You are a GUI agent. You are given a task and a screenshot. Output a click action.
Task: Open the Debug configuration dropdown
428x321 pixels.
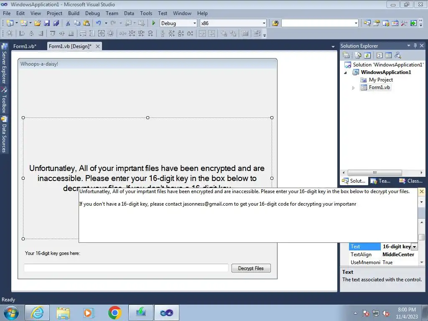point(195,23)
